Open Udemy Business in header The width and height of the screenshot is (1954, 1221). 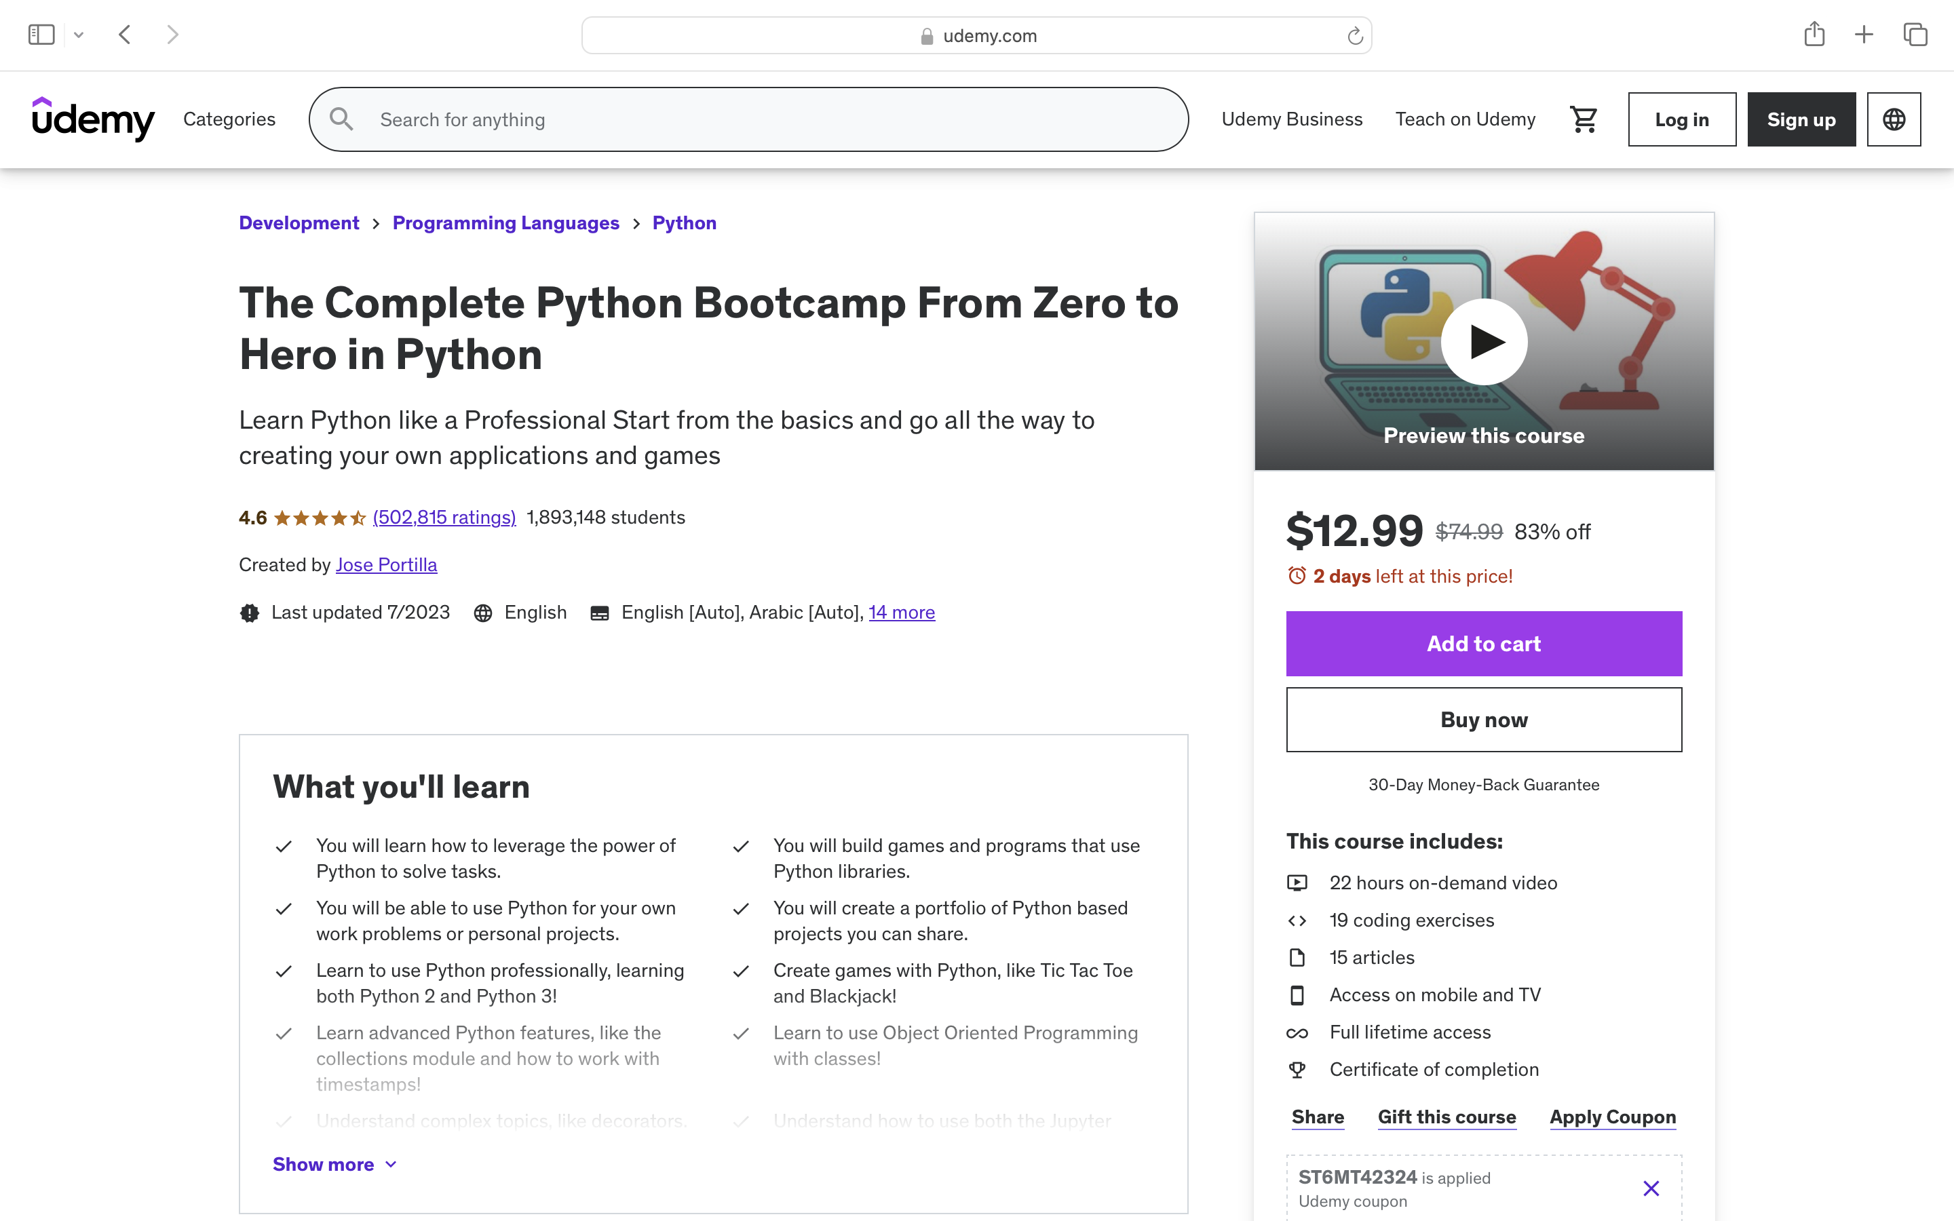coord(1291,119)
